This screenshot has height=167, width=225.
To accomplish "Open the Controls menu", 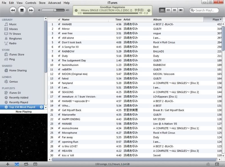I will click(31, 3).
